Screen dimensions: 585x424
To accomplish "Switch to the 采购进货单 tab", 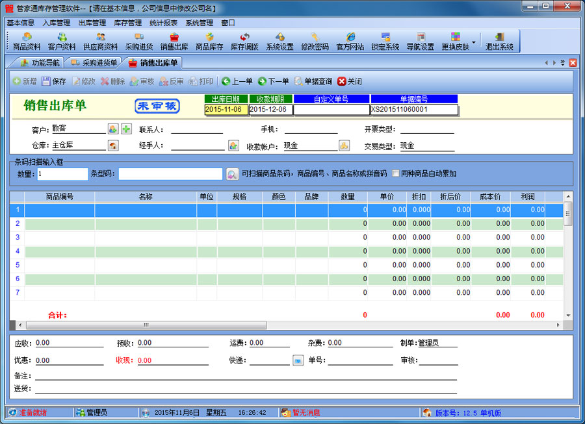I will pyautogui.click(x=94, y=63).
